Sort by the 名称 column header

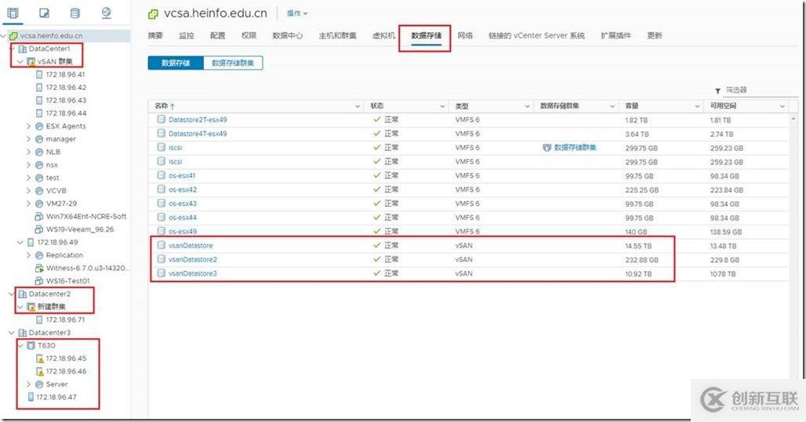click(x=162, y=106)
